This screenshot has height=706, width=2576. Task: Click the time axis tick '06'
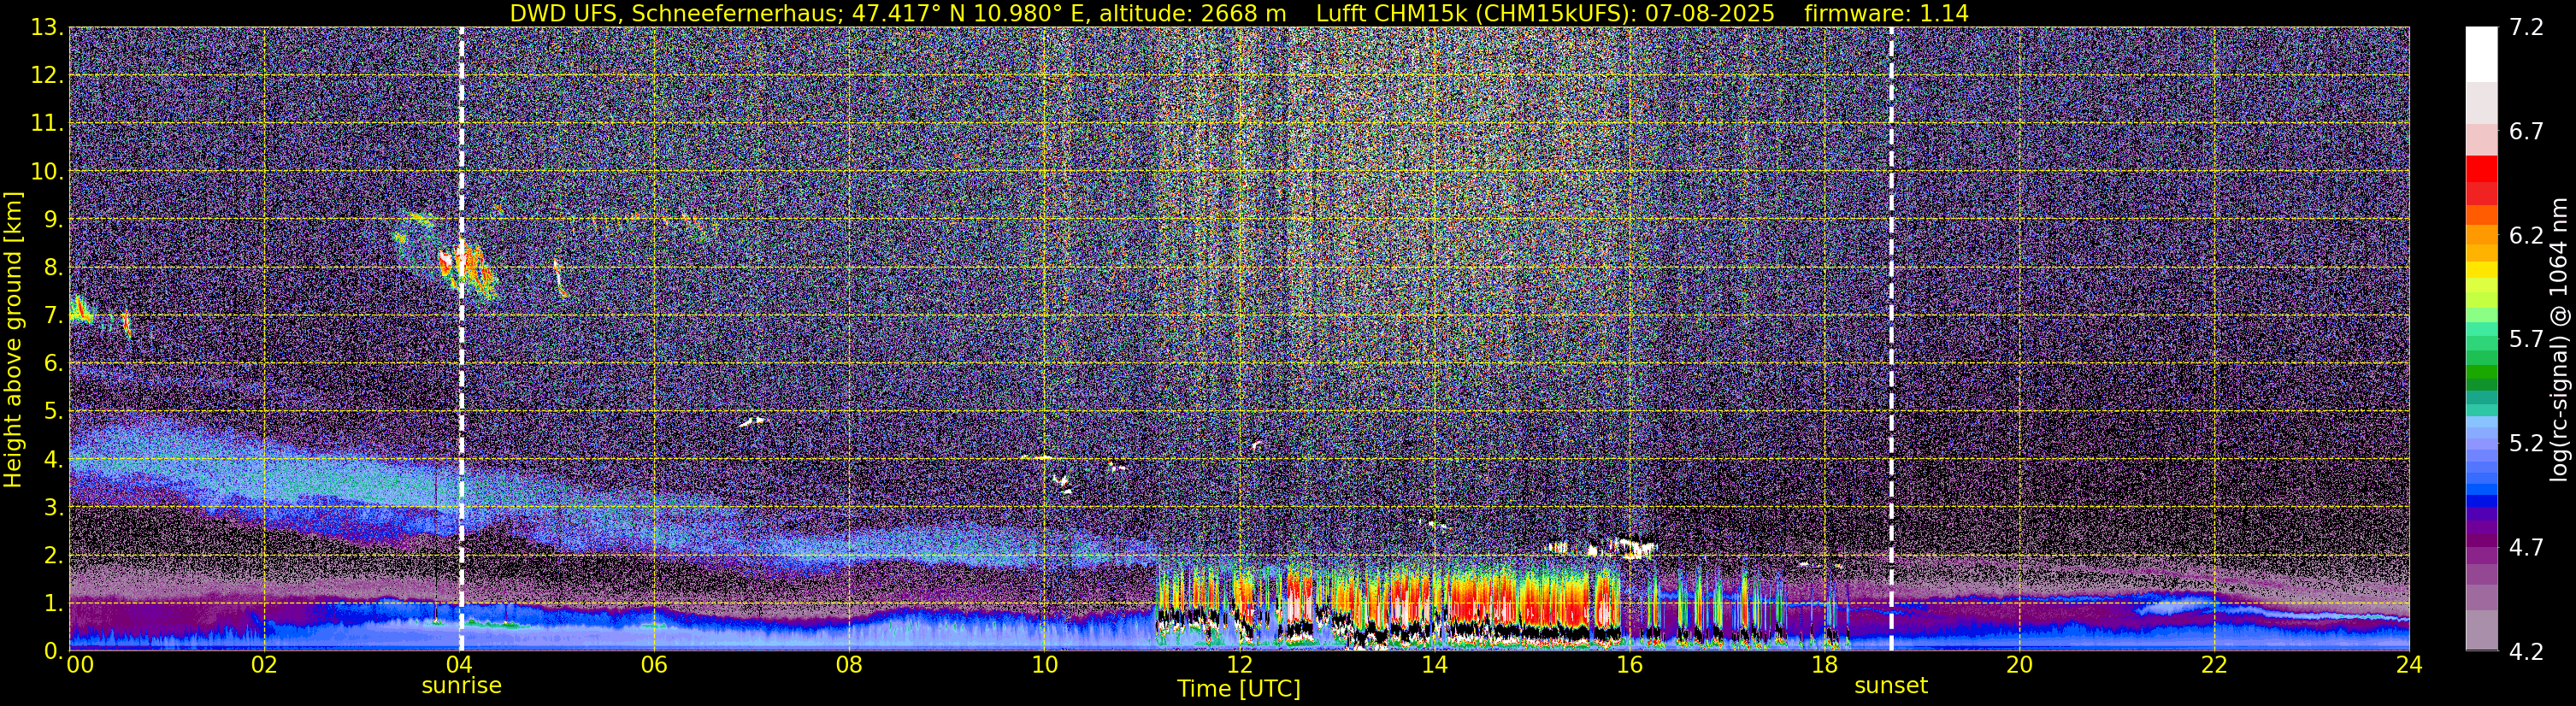click(x=654, y=664)
